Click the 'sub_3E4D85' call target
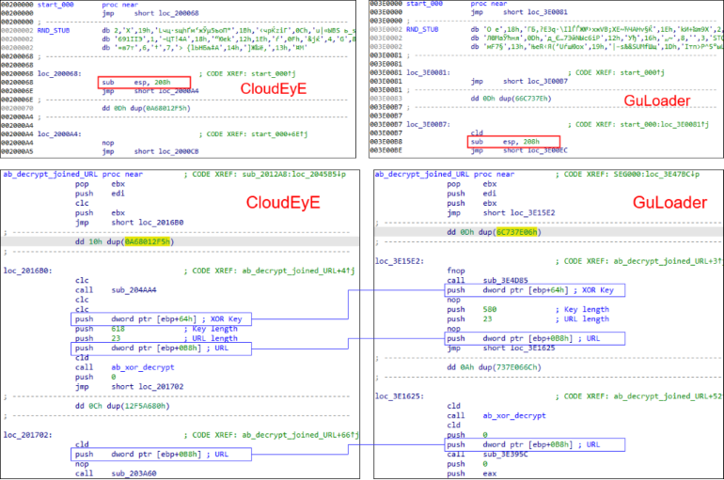Image resolution: width=724 pixels, height=480 pixels. tap(506, 280)
